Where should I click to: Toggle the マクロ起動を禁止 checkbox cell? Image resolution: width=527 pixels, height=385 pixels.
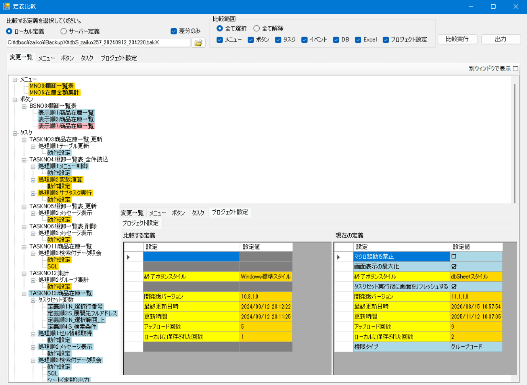(x=454, y=257)
